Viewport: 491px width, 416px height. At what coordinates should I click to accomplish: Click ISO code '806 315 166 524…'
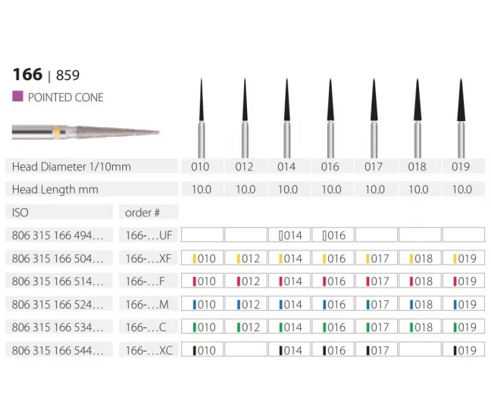(58, 304)
